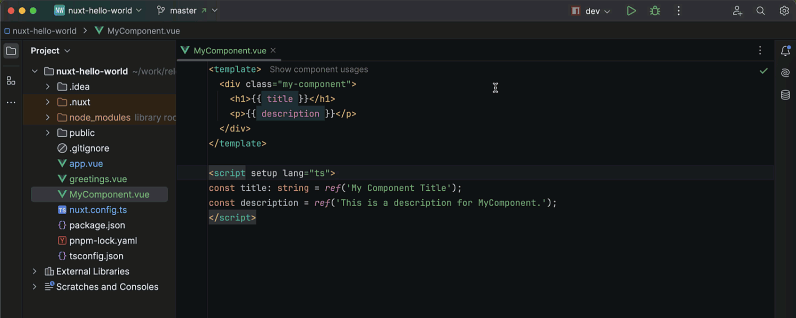Open the Database tool window
Image resolution: width=796 pixels, height=318 pixels.
click(785, 95)
